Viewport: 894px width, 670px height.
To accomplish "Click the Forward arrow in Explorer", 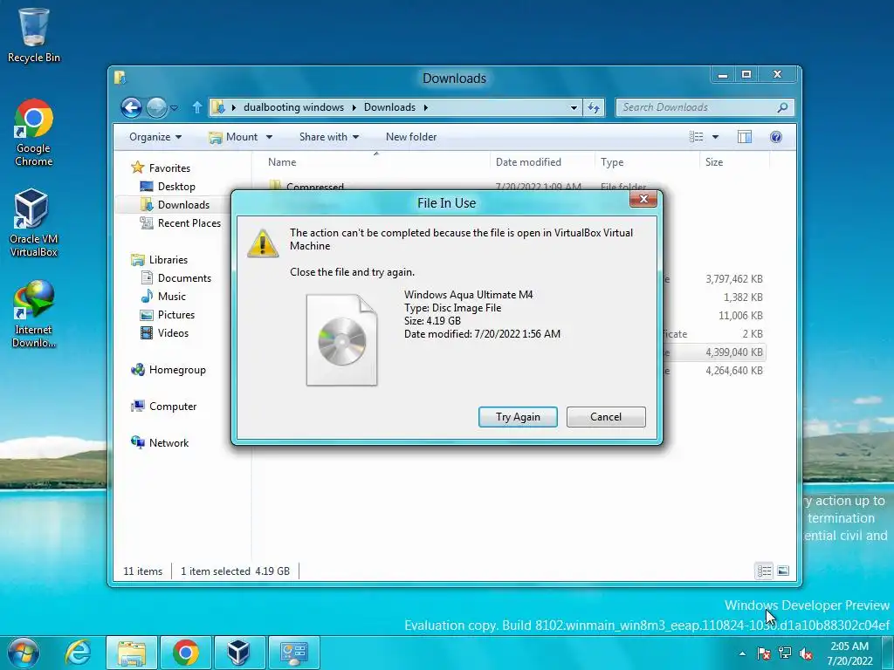I will click(x=156, y=107).
